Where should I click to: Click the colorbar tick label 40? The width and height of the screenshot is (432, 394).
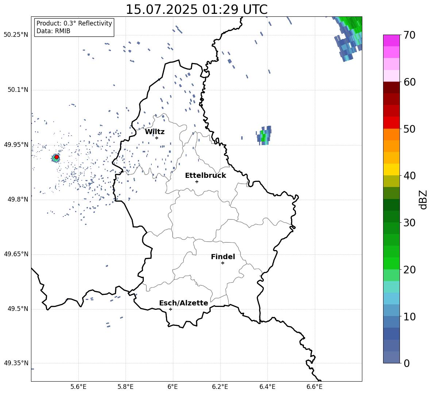409,176
